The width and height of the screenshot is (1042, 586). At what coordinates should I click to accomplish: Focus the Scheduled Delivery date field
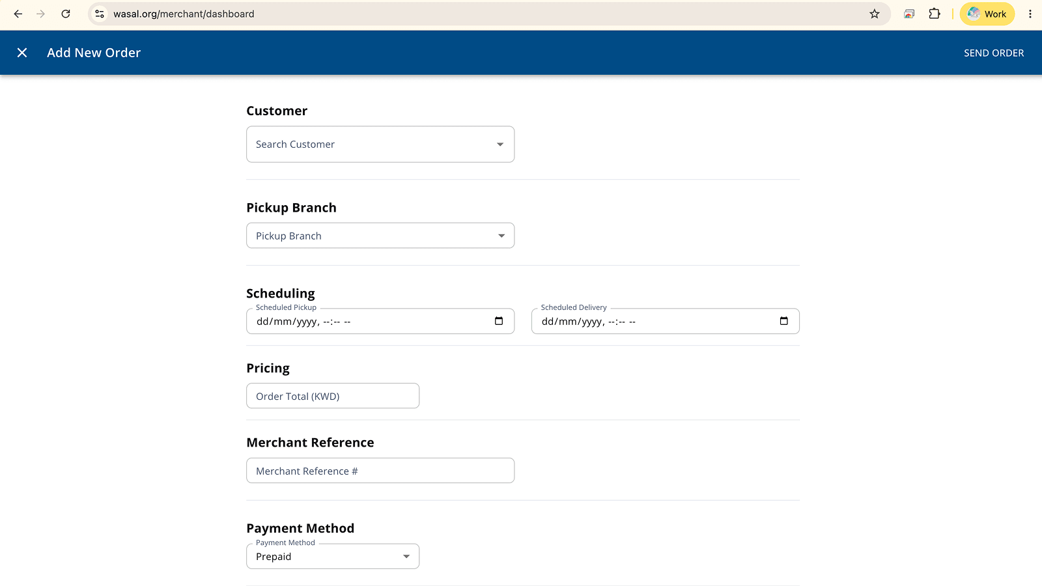pyautogui.click(x=666, y=321)
